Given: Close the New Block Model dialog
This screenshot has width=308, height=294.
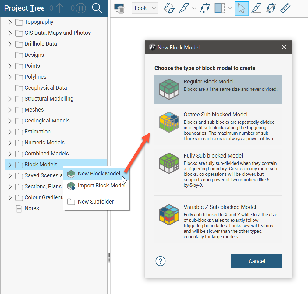Looking at the screenshot, I should pyautogui.click(x=284, y=47).
